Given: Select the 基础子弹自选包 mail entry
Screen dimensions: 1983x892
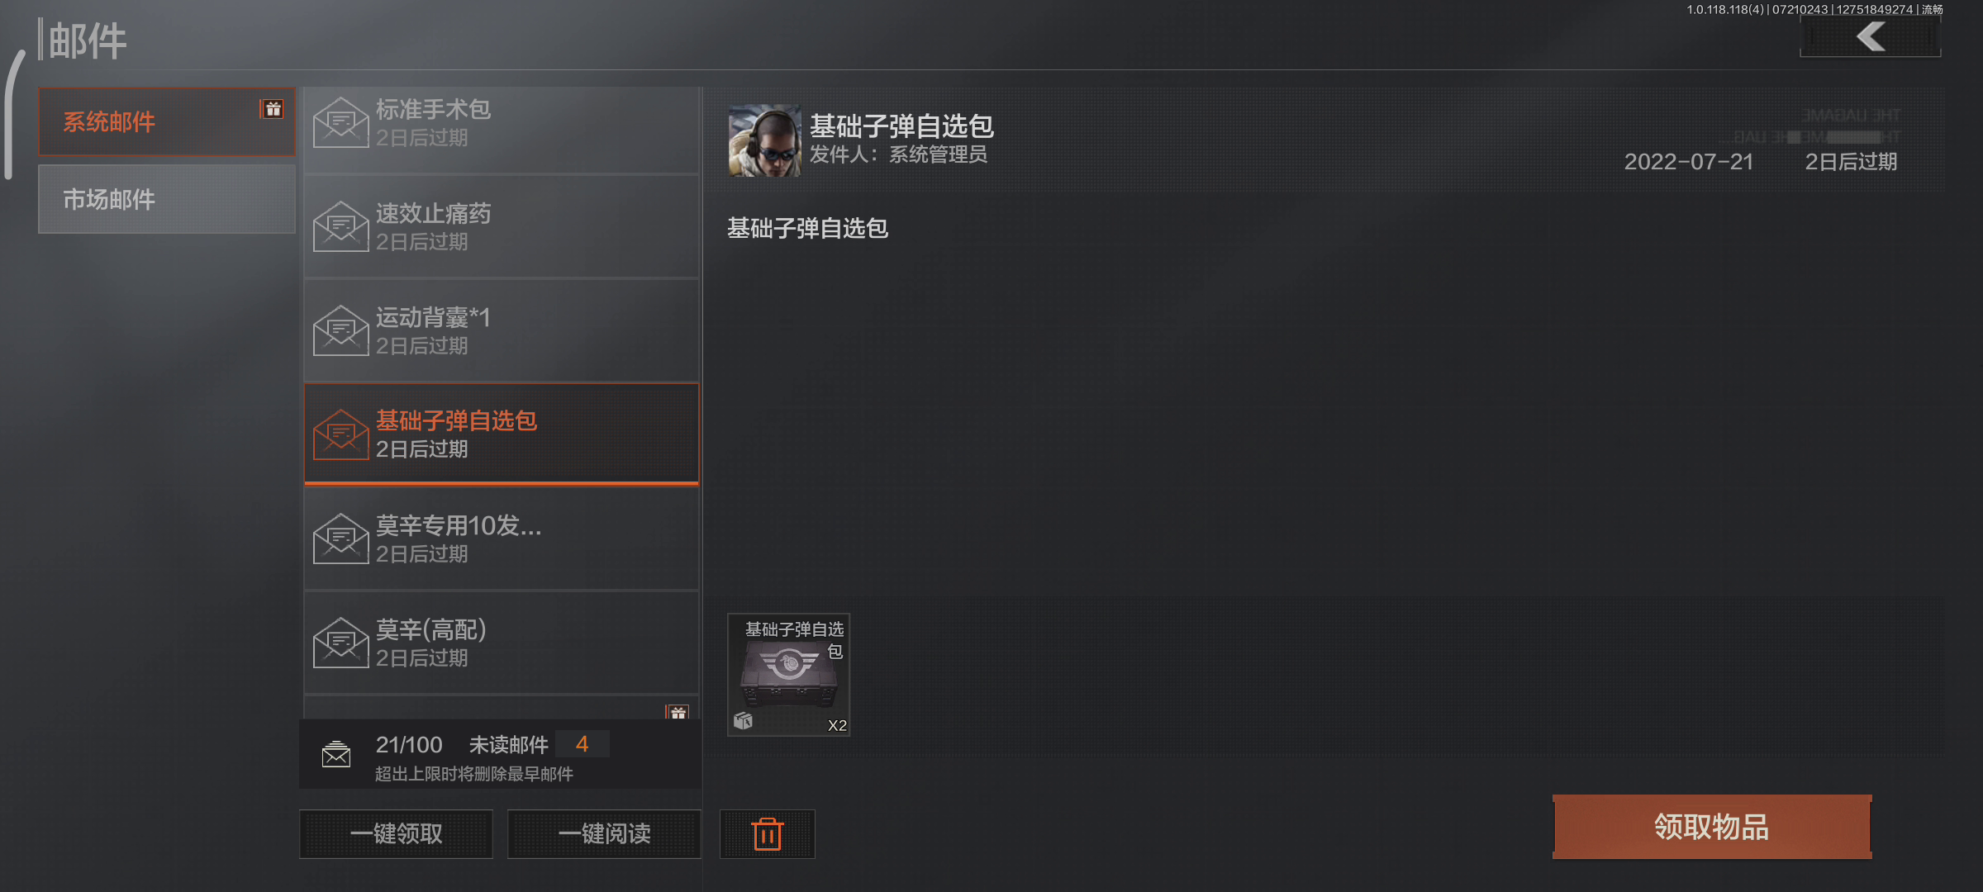Looking at the screenshot, I should [502, 434].
